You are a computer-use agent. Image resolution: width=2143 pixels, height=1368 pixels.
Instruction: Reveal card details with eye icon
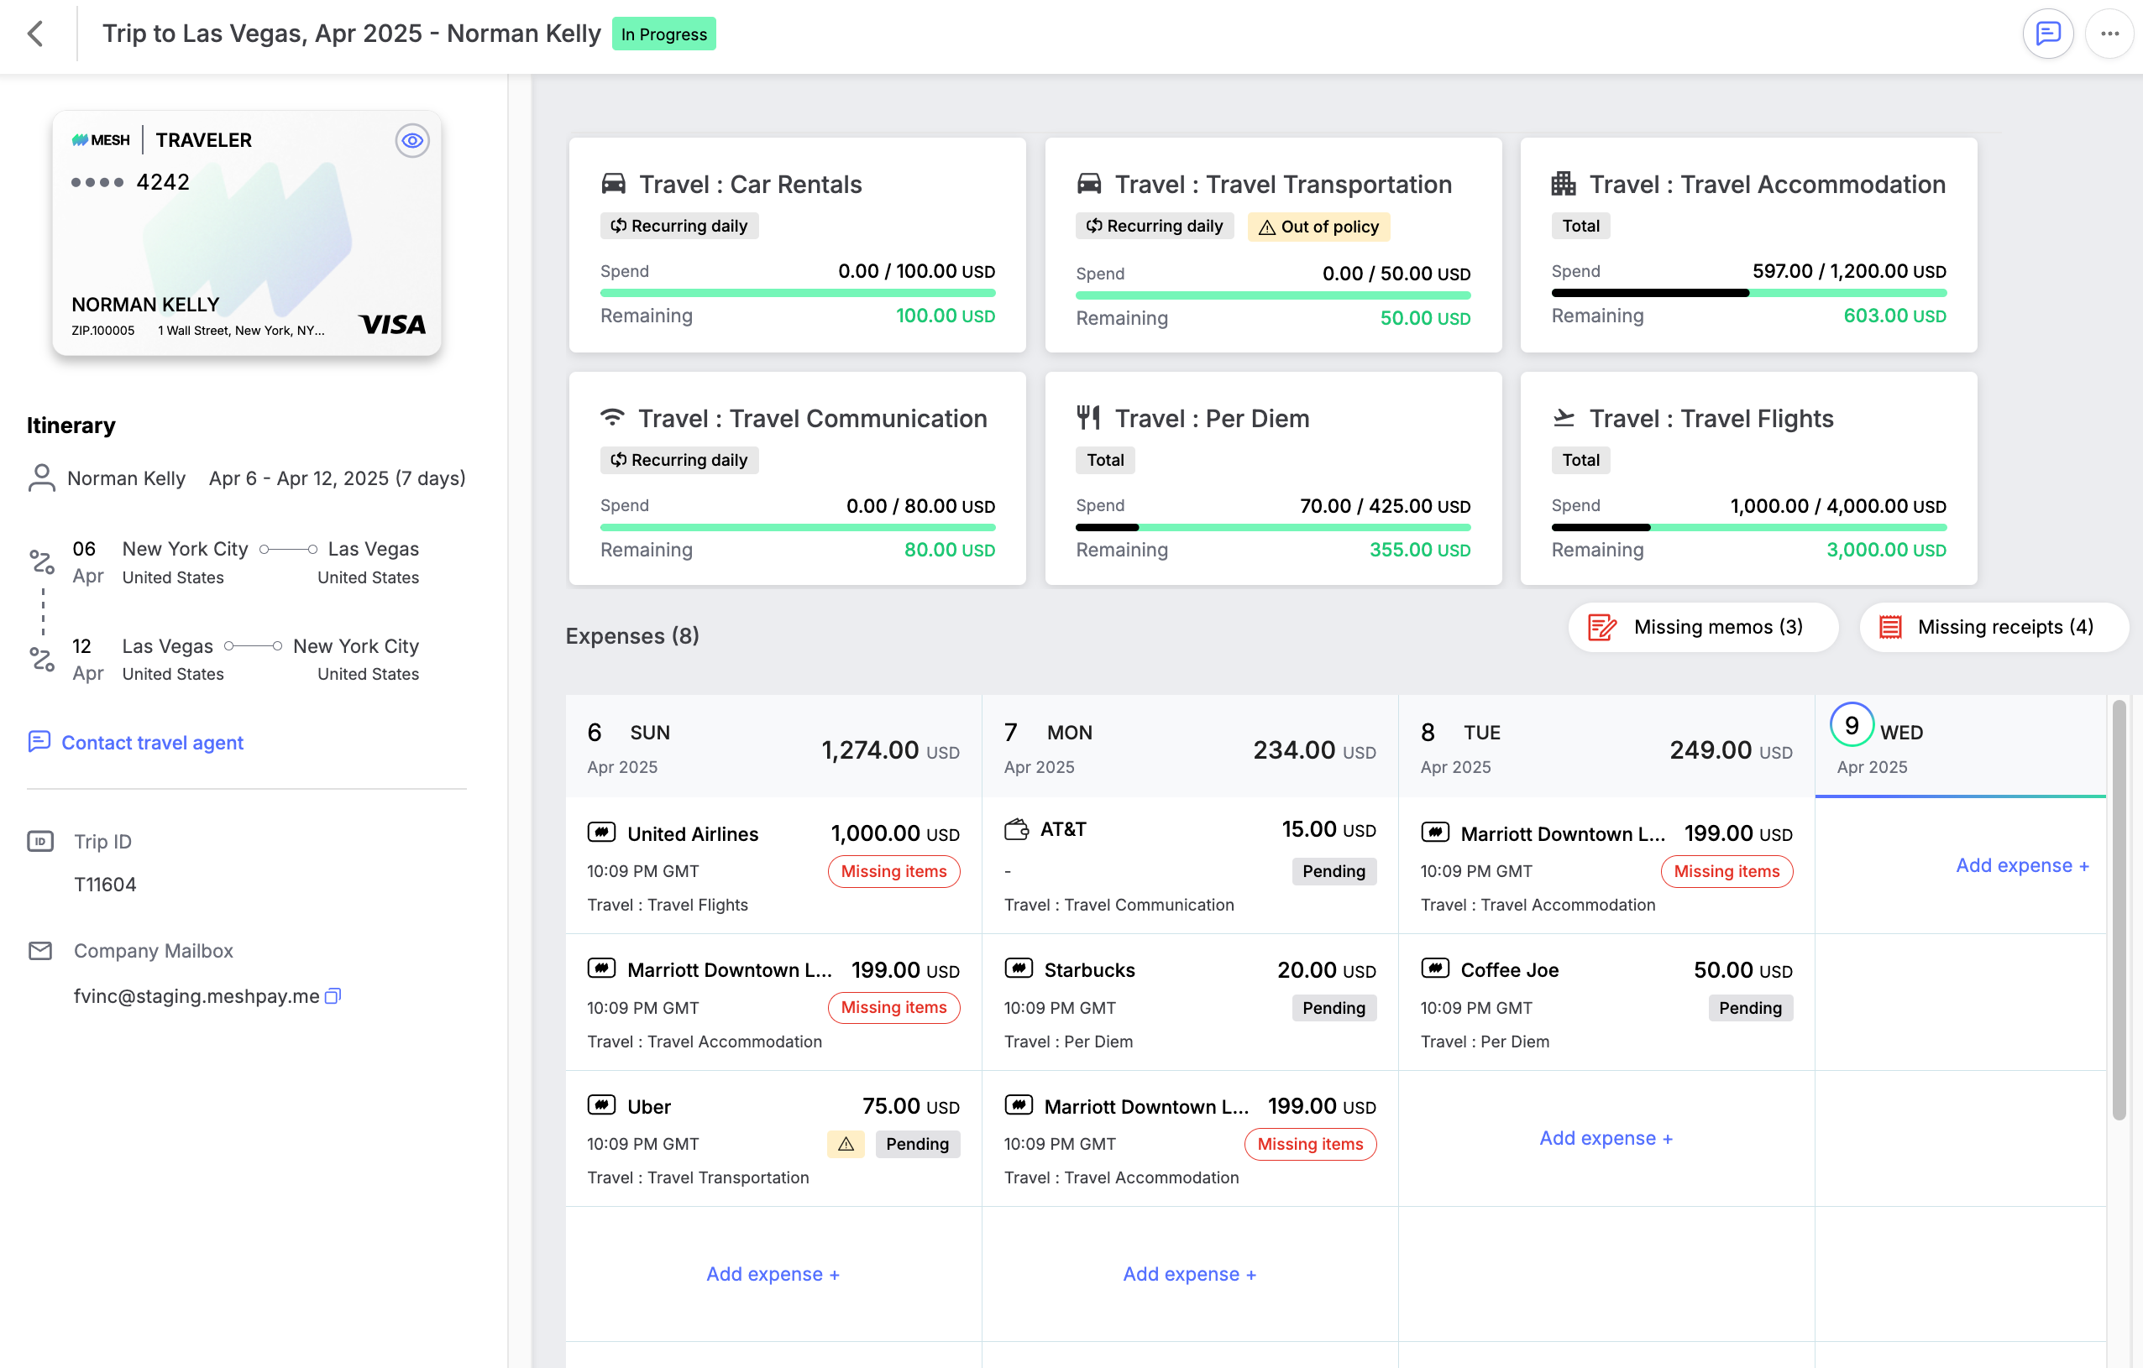tap(412, 140)
